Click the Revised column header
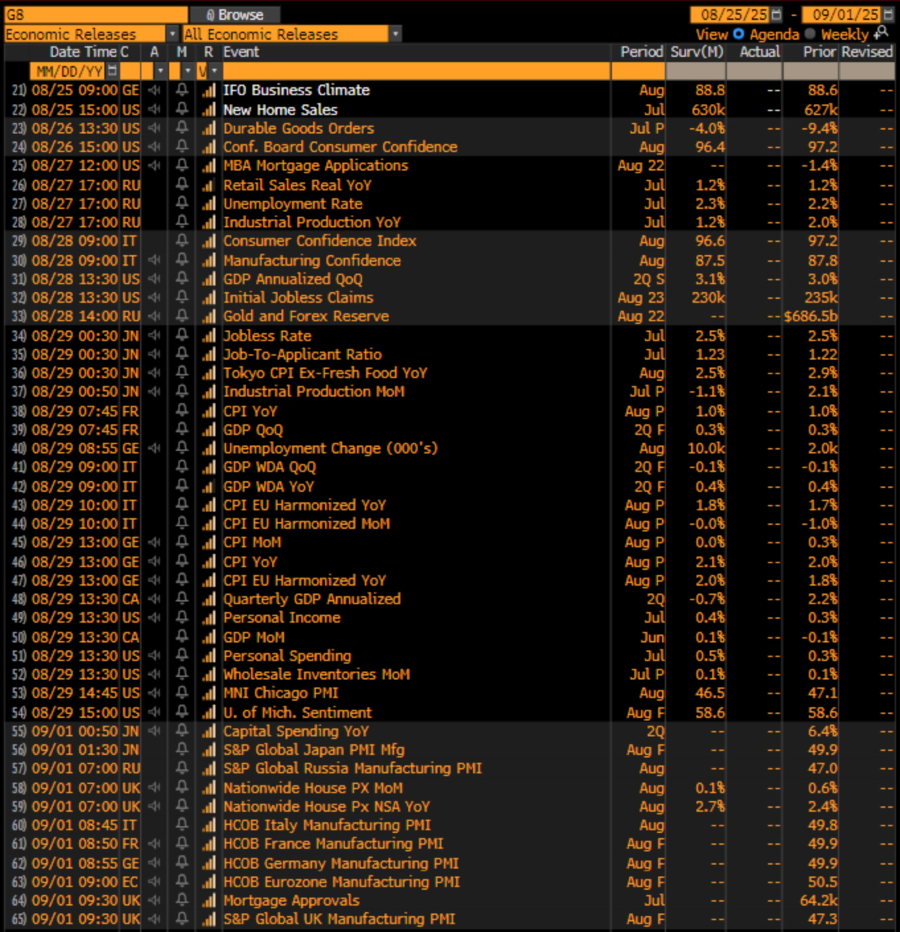The height and width of the screenshot is (932, 900). tap(867, 52)
